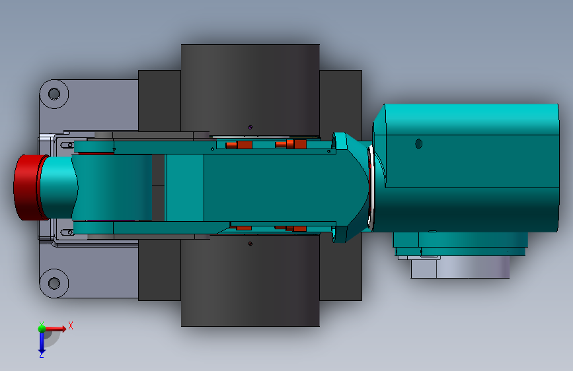The image size is (573, 371).
Task: Select the lower dark gray cylinder
Action: pyautogui.click(x=250, y=281)
